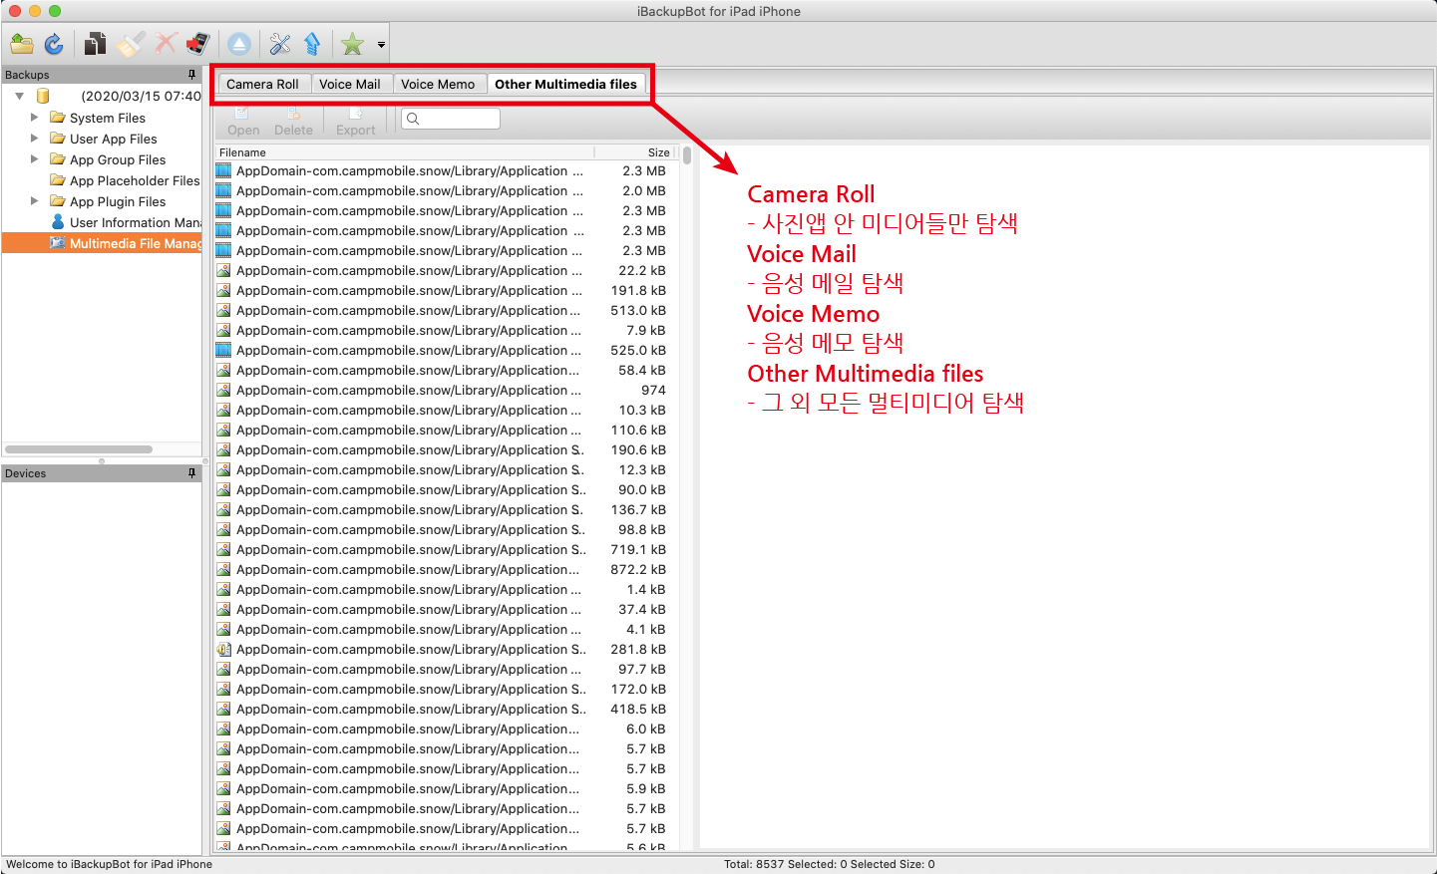Screen dimensions: 1437x874
Task: Select User App Files in the tree
Action: [114, 139]
